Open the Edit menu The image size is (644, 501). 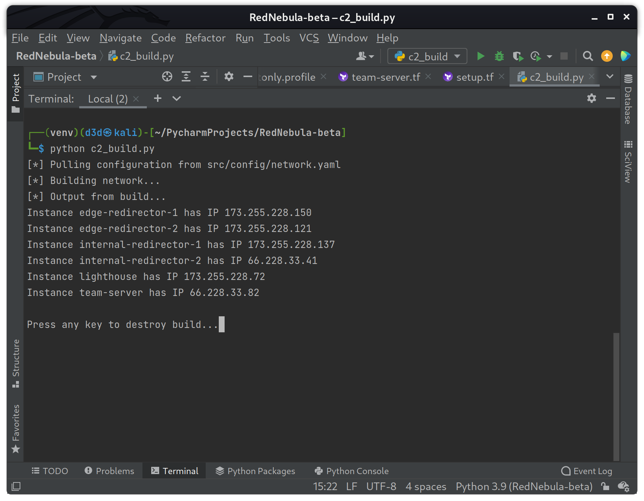coord(48,38)
